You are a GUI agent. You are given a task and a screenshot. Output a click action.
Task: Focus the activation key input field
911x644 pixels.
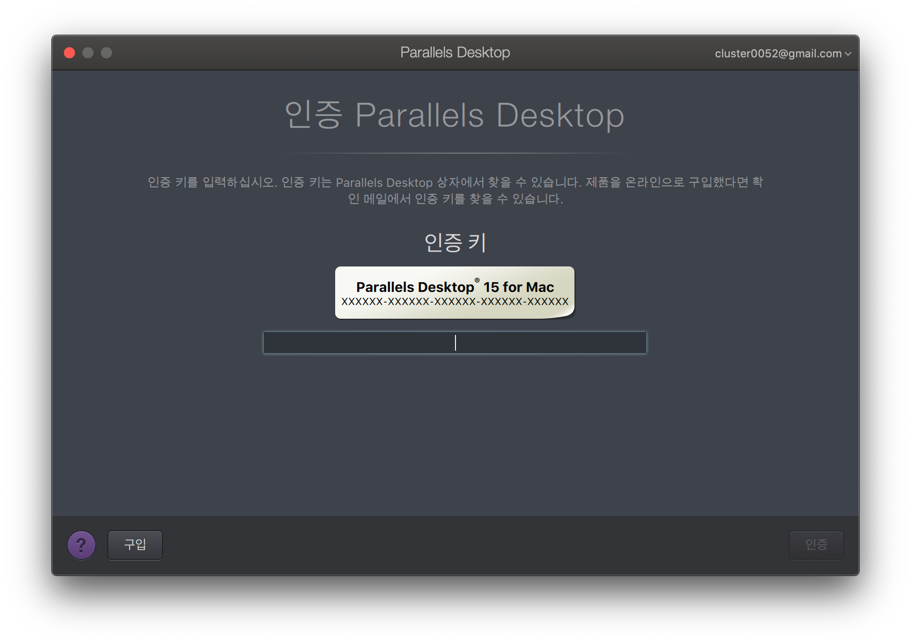click(455, 343)
